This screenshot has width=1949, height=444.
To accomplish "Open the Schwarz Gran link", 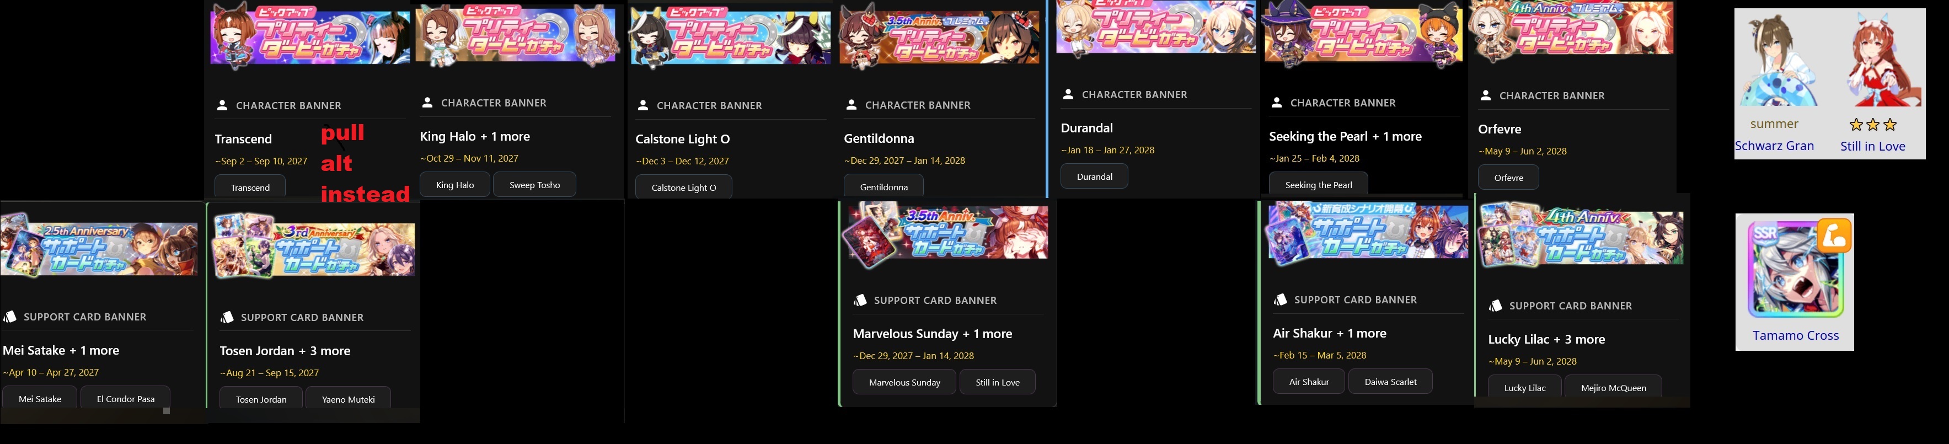I will (x=1774, y=146).
